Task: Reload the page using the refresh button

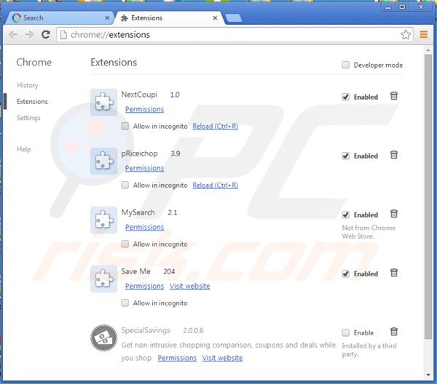Action: click(46, 34)
